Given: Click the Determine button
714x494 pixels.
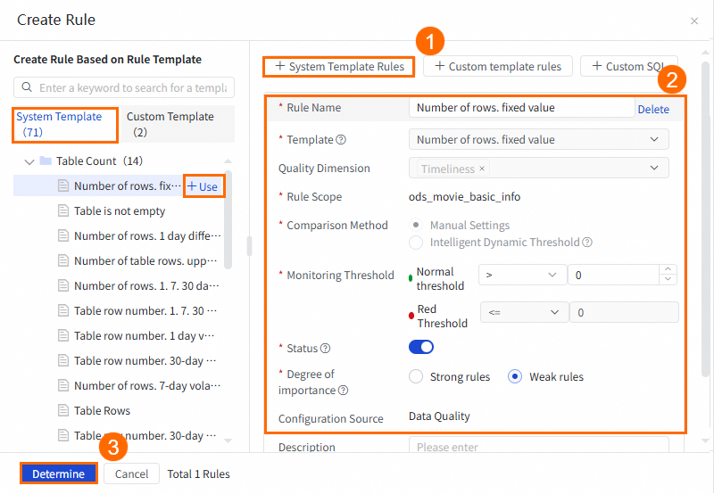Looking at the screenshot, I should (58, 474).
